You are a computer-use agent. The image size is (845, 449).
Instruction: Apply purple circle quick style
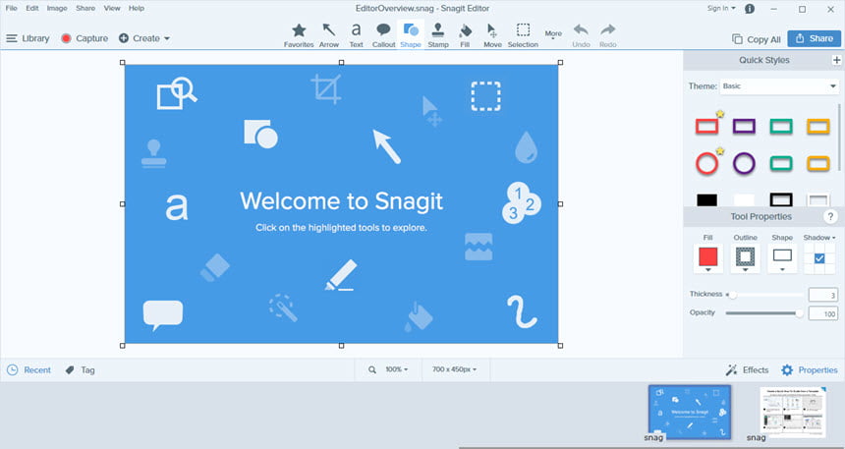point(744,163)
